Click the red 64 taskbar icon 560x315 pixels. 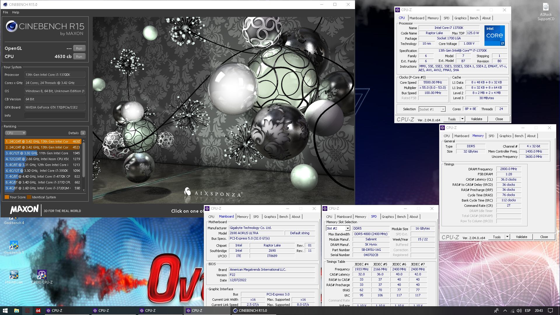tap(38, 311)
